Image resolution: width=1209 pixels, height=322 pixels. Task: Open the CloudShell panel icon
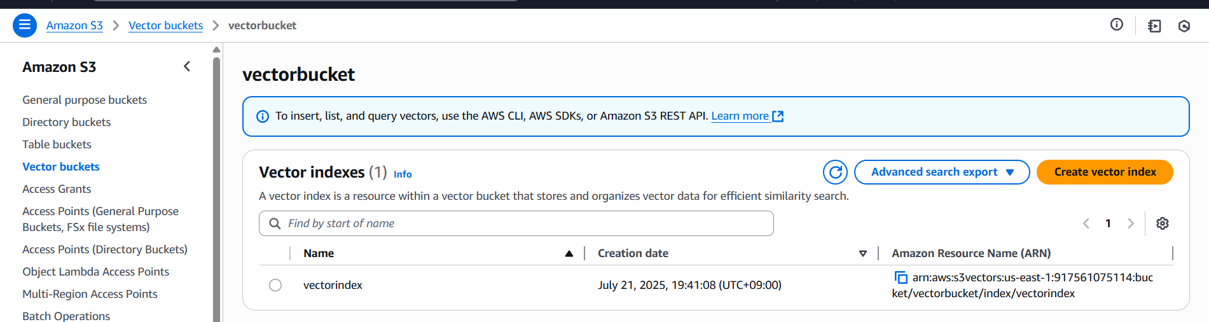(1154, 26)
